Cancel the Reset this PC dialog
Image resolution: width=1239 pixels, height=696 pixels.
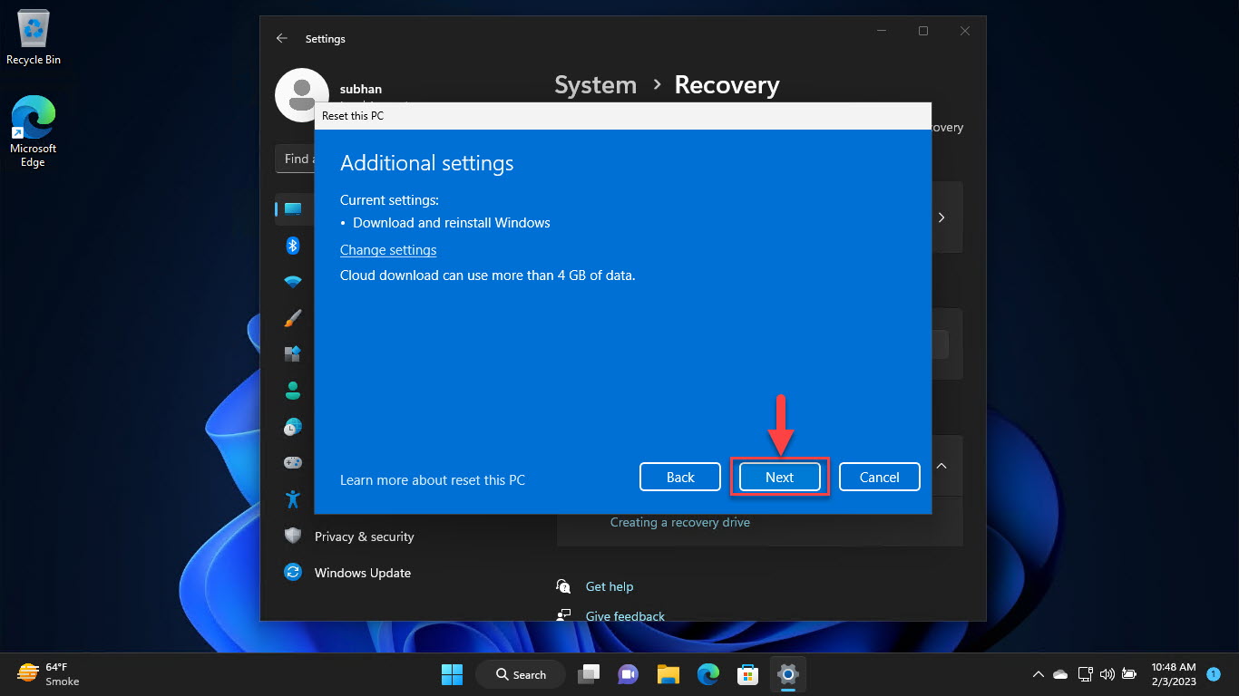879,477
